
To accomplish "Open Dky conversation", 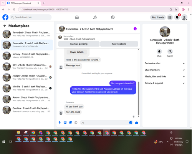I will tap(27, 67).
